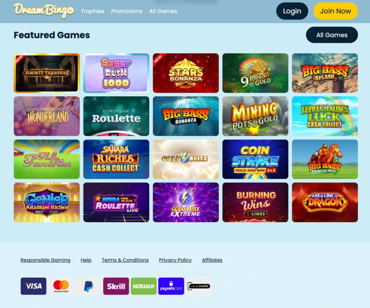Open the Privacy Policy footer link
Screen dimensions: 370x308
(175, 260)
